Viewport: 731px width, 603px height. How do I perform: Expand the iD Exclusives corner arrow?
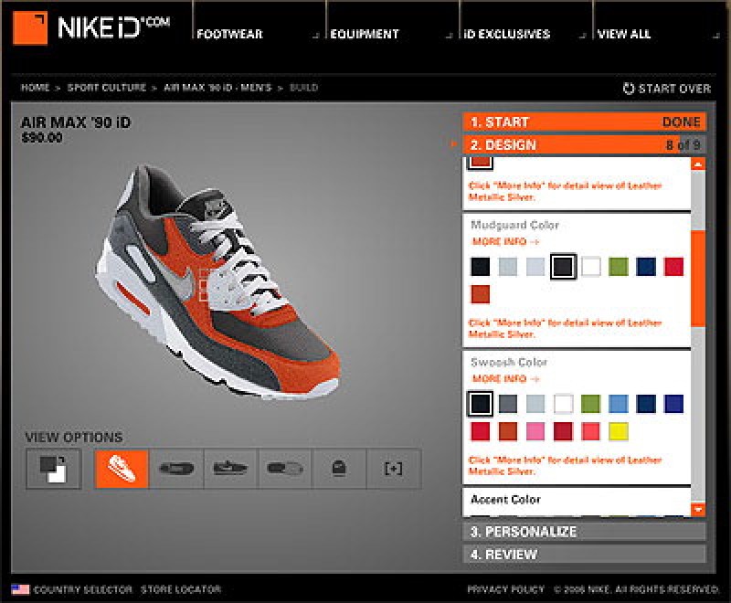pyautogui.click(x=582, y=36)
